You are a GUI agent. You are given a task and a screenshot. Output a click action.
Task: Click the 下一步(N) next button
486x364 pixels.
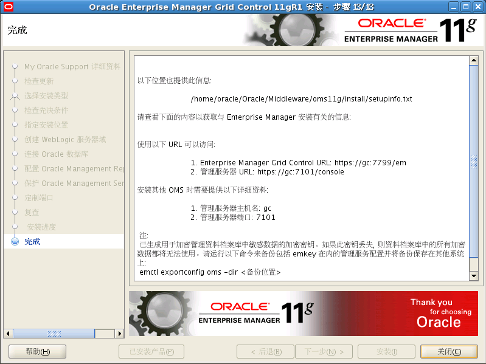(x=324, y=352)
